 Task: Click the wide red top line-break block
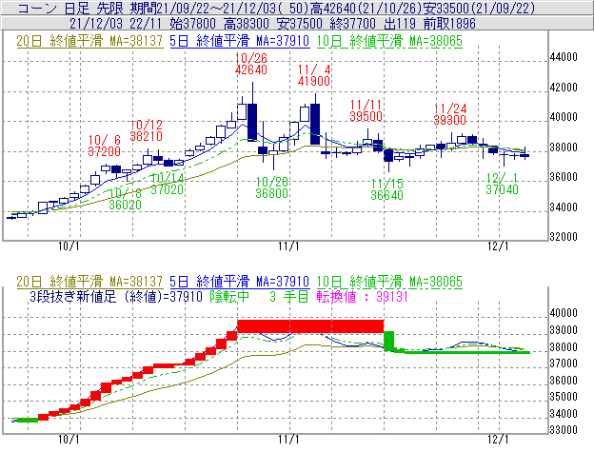point(310,326)
